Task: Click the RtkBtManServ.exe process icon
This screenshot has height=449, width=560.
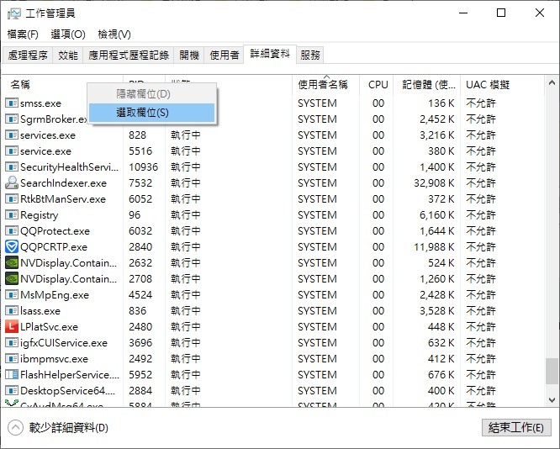Action: (x=12, y=199)
